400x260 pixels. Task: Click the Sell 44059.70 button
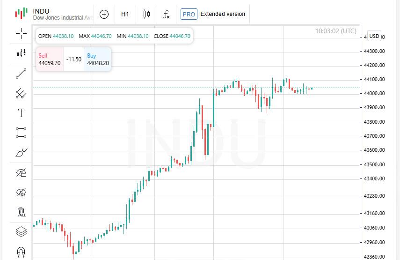click(50, 59)
